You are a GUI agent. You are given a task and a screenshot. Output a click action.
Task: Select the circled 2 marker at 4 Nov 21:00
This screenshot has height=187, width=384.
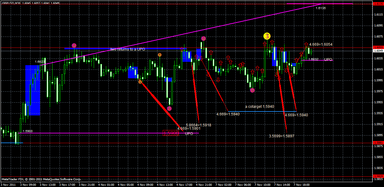point(204,38)
